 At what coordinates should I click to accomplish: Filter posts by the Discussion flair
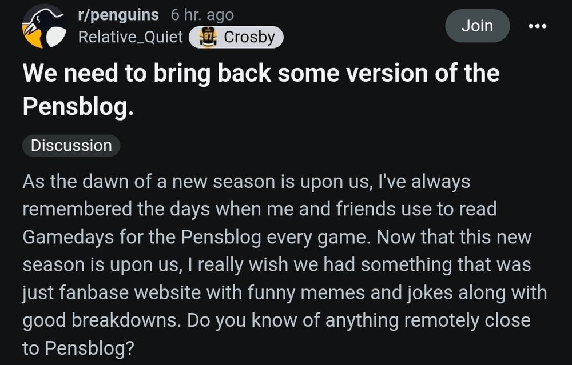71,146
